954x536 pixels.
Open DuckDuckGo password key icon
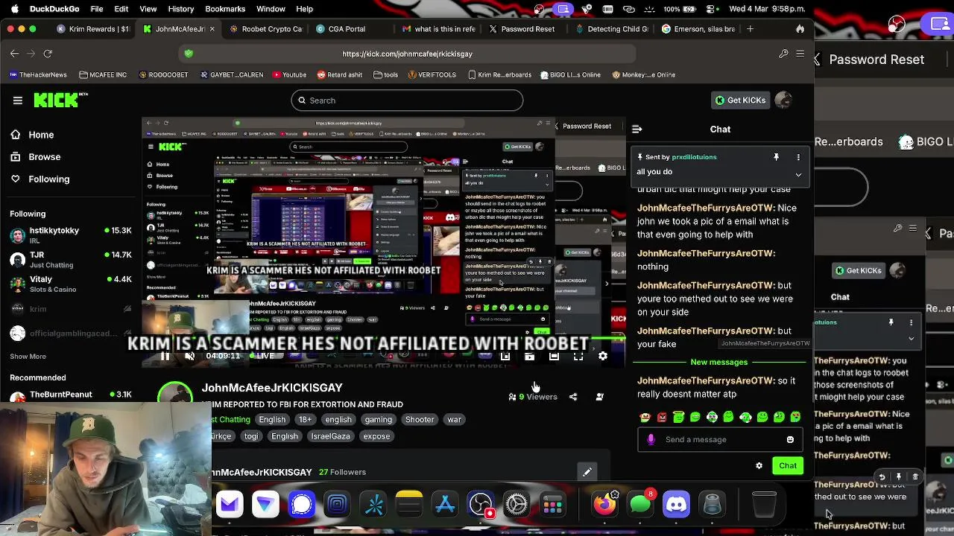pos(783,54)
